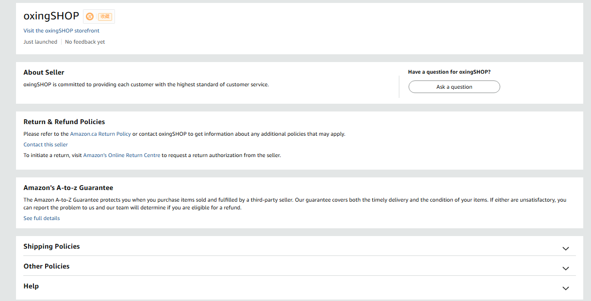591x301 pixels.
Task: Expand Other Policies using its chevron arrow
Action: pyautogui.click(x=565, y=268)
